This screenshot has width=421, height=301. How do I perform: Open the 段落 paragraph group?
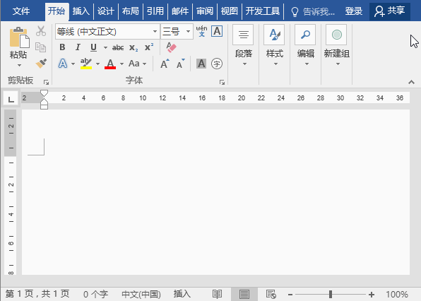pos(243,46)
